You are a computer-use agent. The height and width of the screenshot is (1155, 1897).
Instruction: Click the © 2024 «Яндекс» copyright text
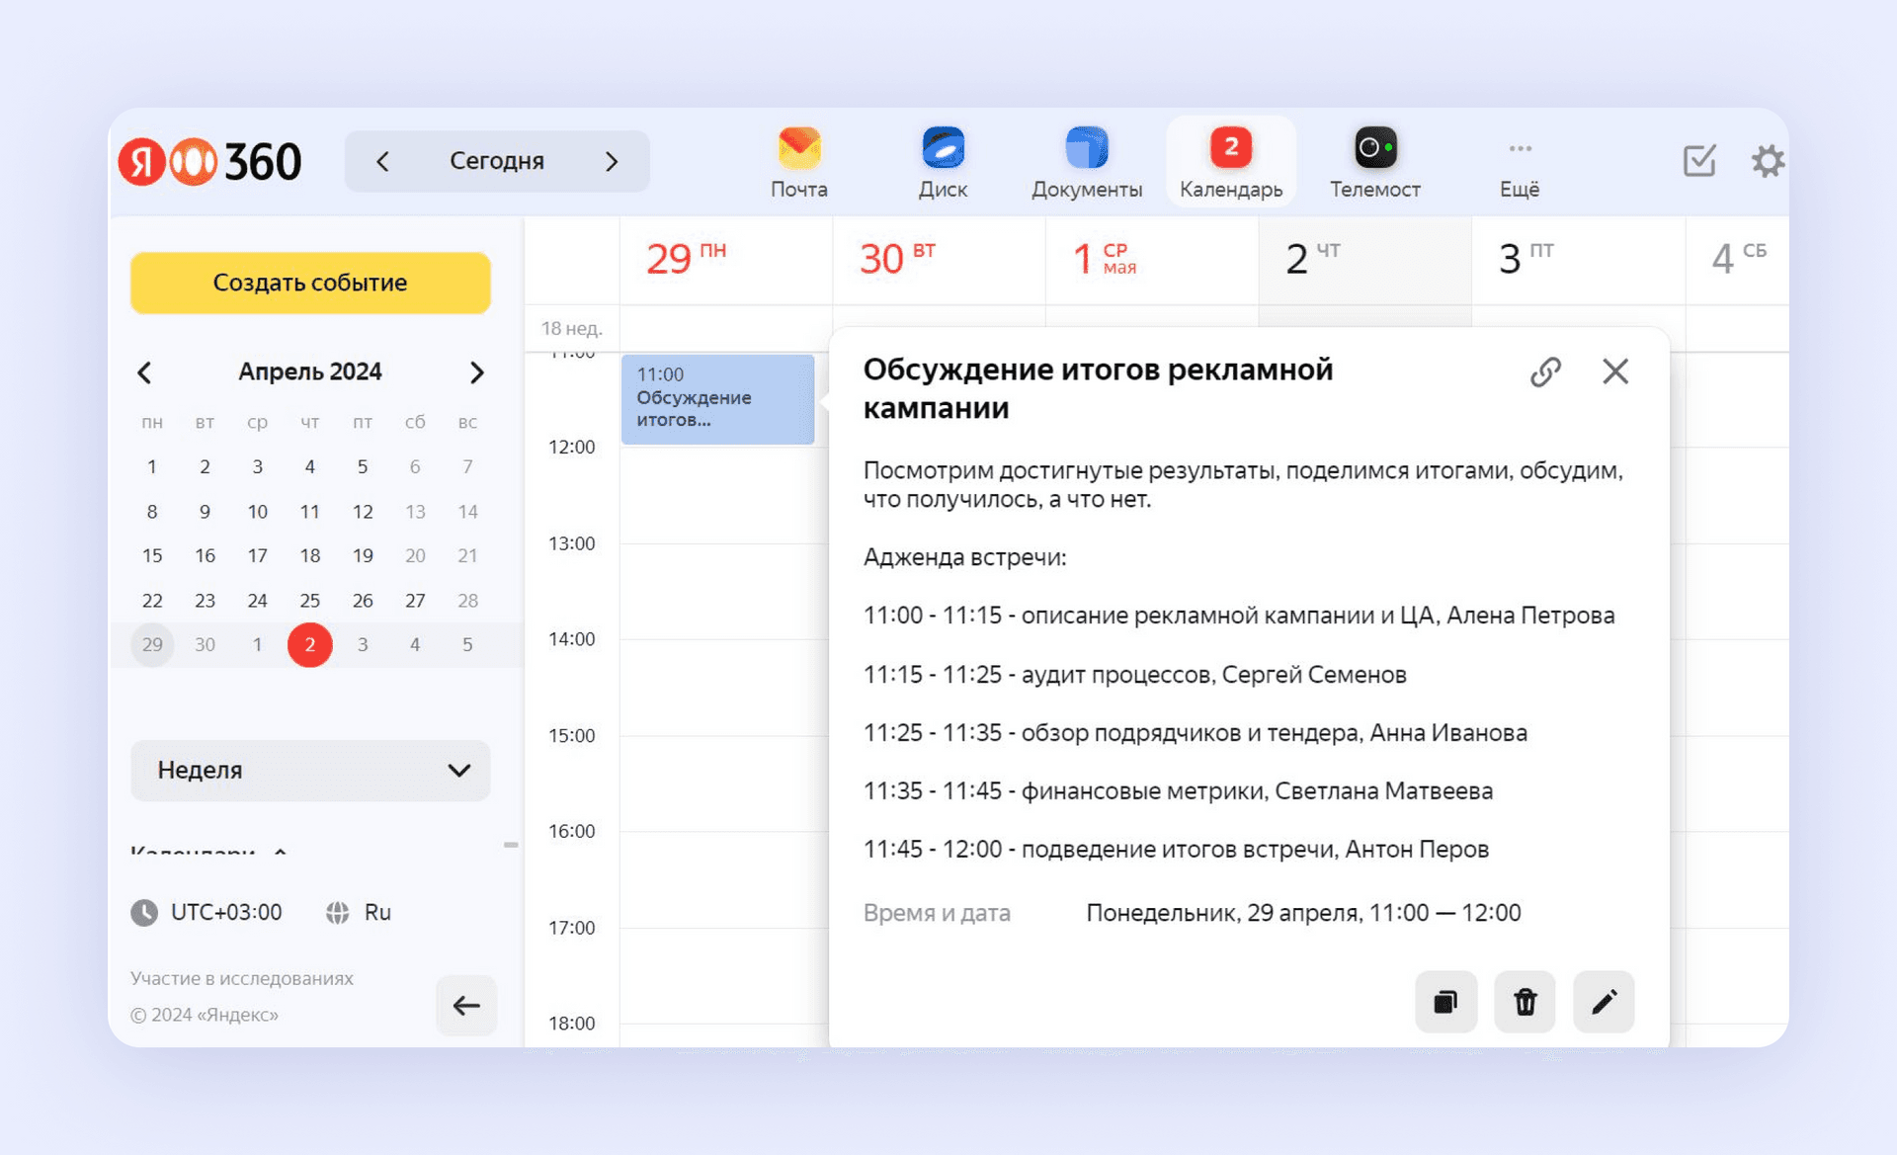[x=205, y=1015]
